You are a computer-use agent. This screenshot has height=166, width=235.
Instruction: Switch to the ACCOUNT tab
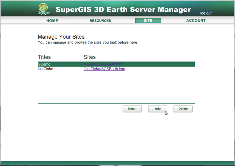point(196,21)
